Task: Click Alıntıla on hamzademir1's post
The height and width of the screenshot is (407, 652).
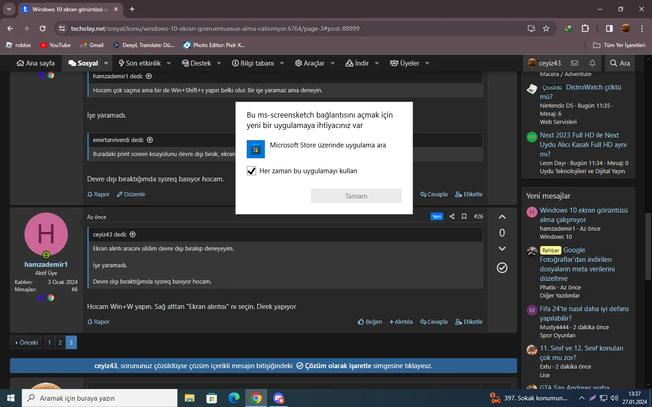Action: pos(401,322)
